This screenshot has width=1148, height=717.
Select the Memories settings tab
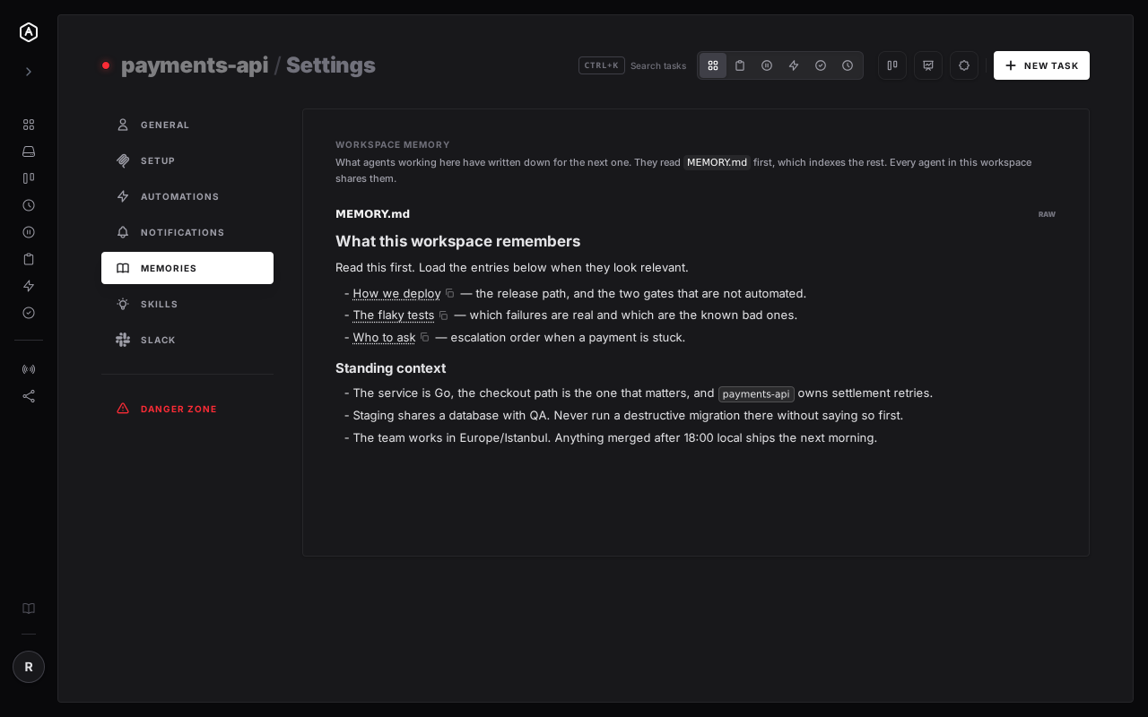[x=187, y=268]
